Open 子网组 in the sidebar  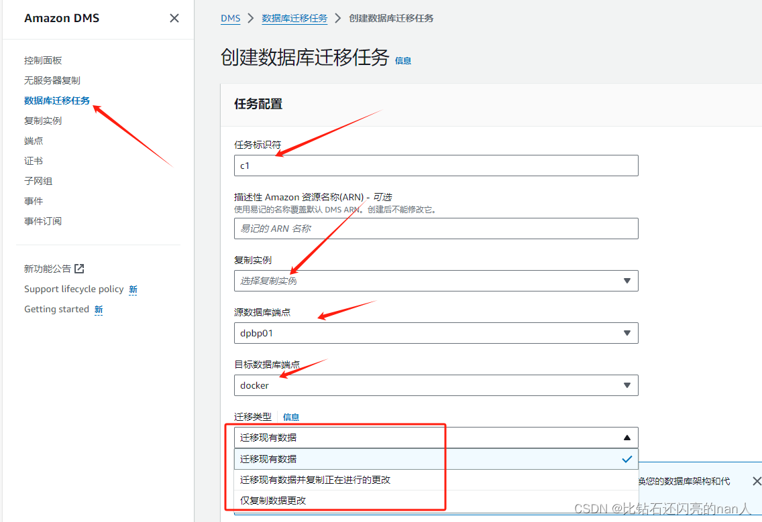[x=38, y=181]
